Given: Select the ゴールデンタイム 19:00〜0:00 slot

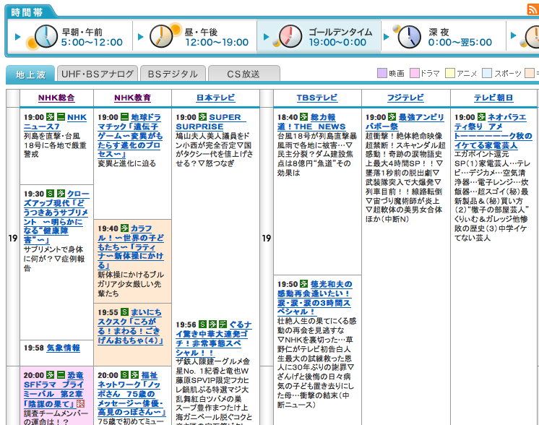Looking at the screenshot, I should click(x=319, y=37).
